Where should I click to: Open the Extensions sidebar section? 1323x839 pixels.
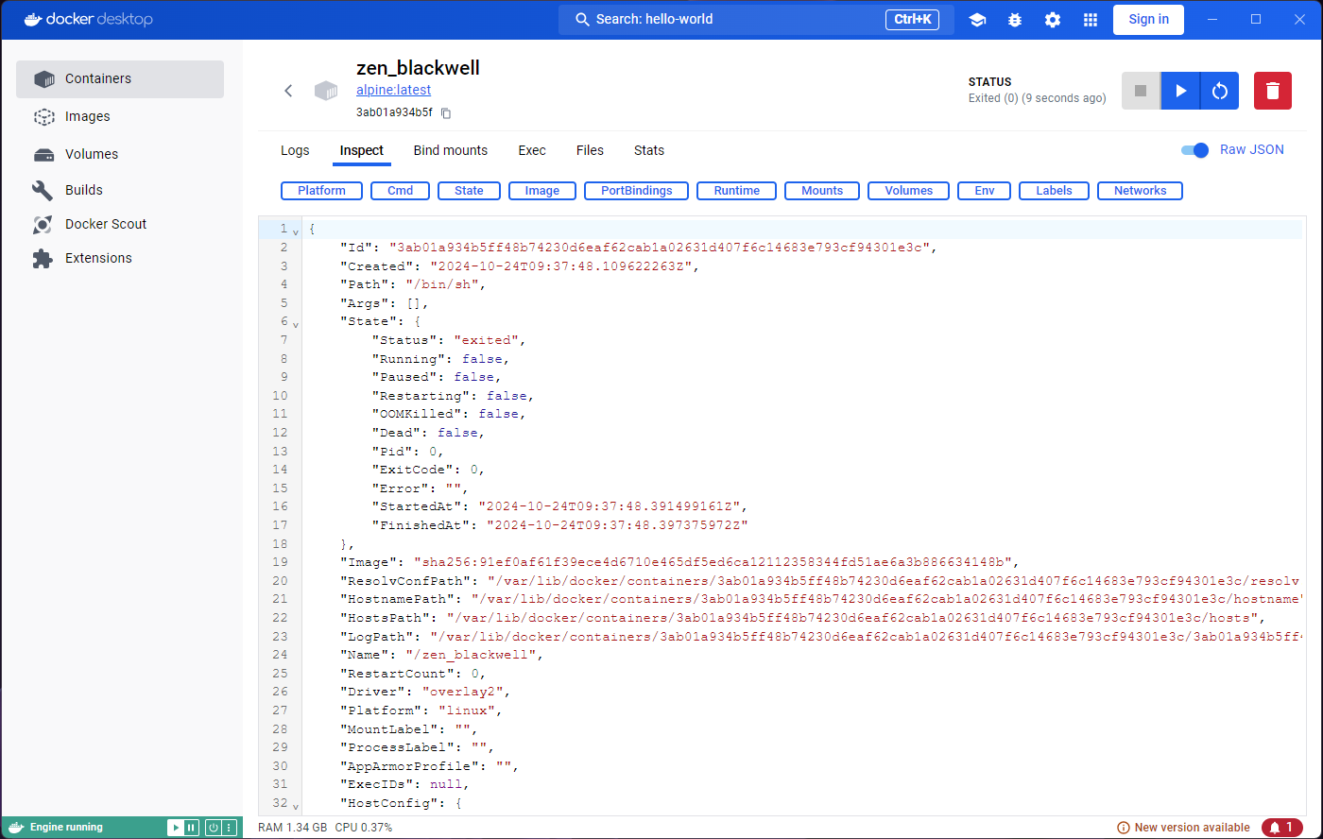[120, 258]
